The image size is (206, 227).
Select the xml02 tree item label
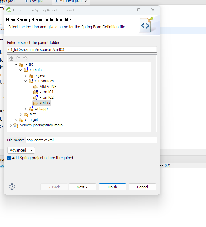click(x=48, y=98)
